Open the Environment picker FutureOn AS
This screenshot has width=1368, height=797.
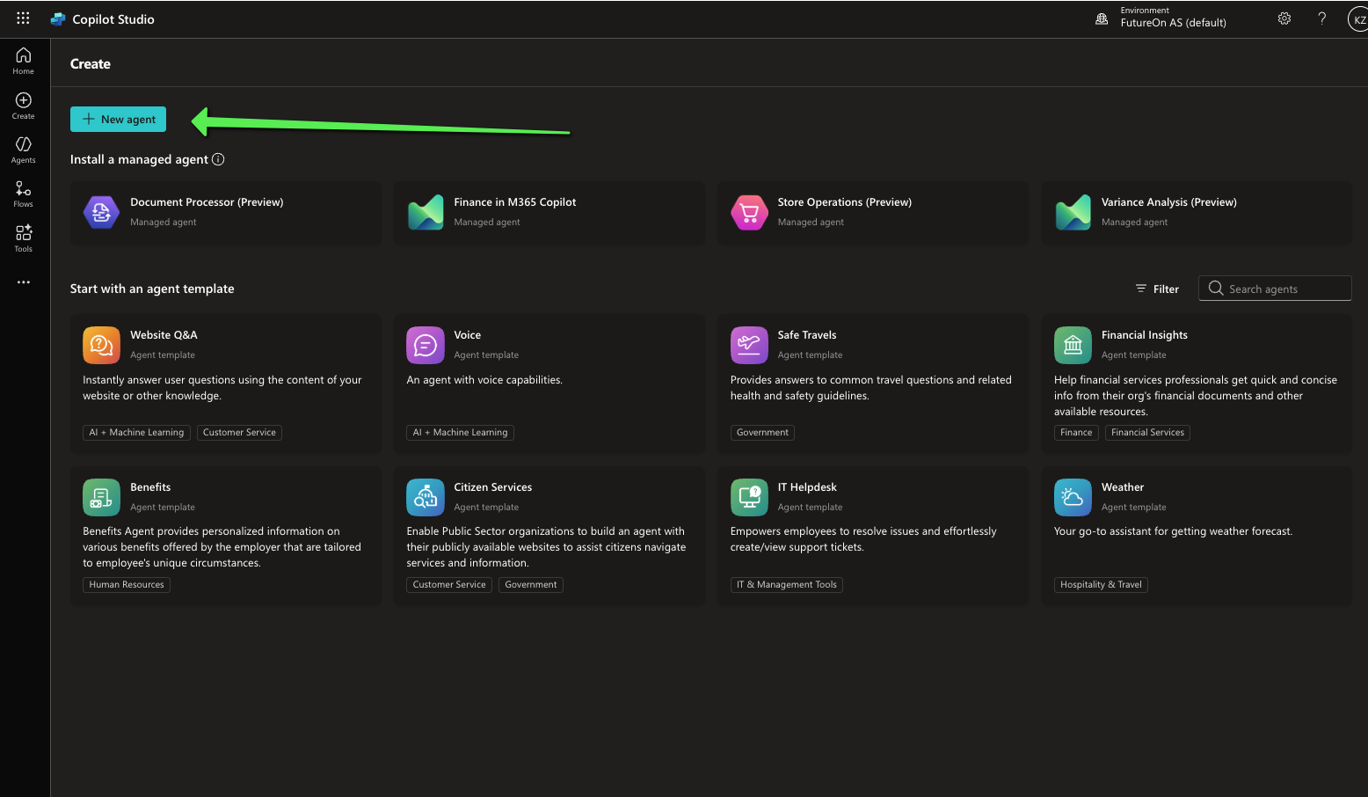coord(1161,18)
